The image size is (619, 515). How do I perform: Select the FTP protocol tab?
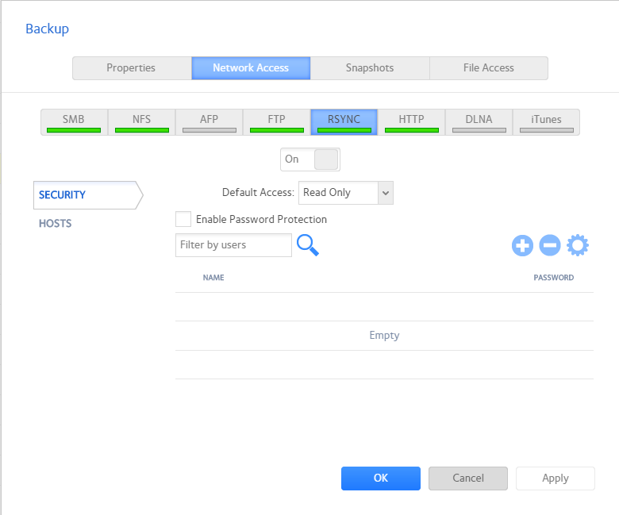coord(276,122)
